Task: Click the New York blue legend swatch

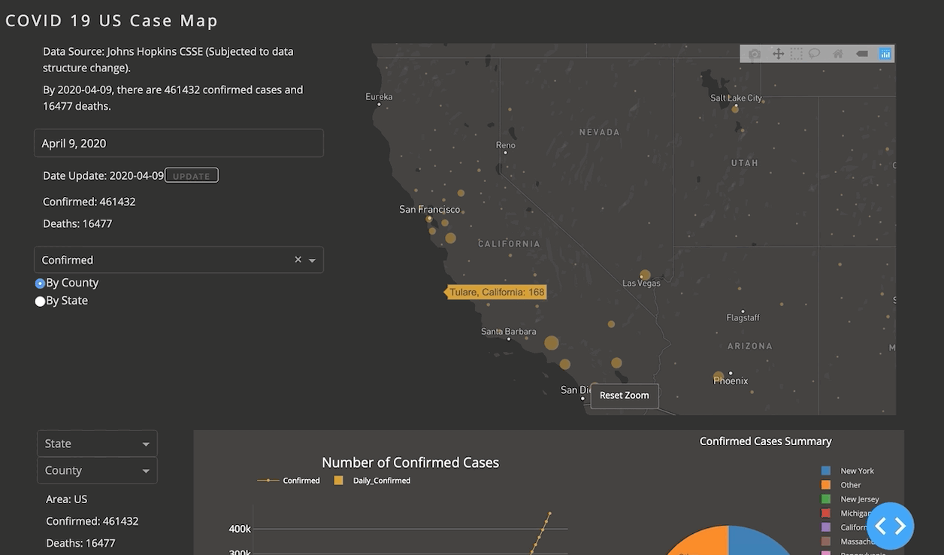Action: (x=826, y=471)
